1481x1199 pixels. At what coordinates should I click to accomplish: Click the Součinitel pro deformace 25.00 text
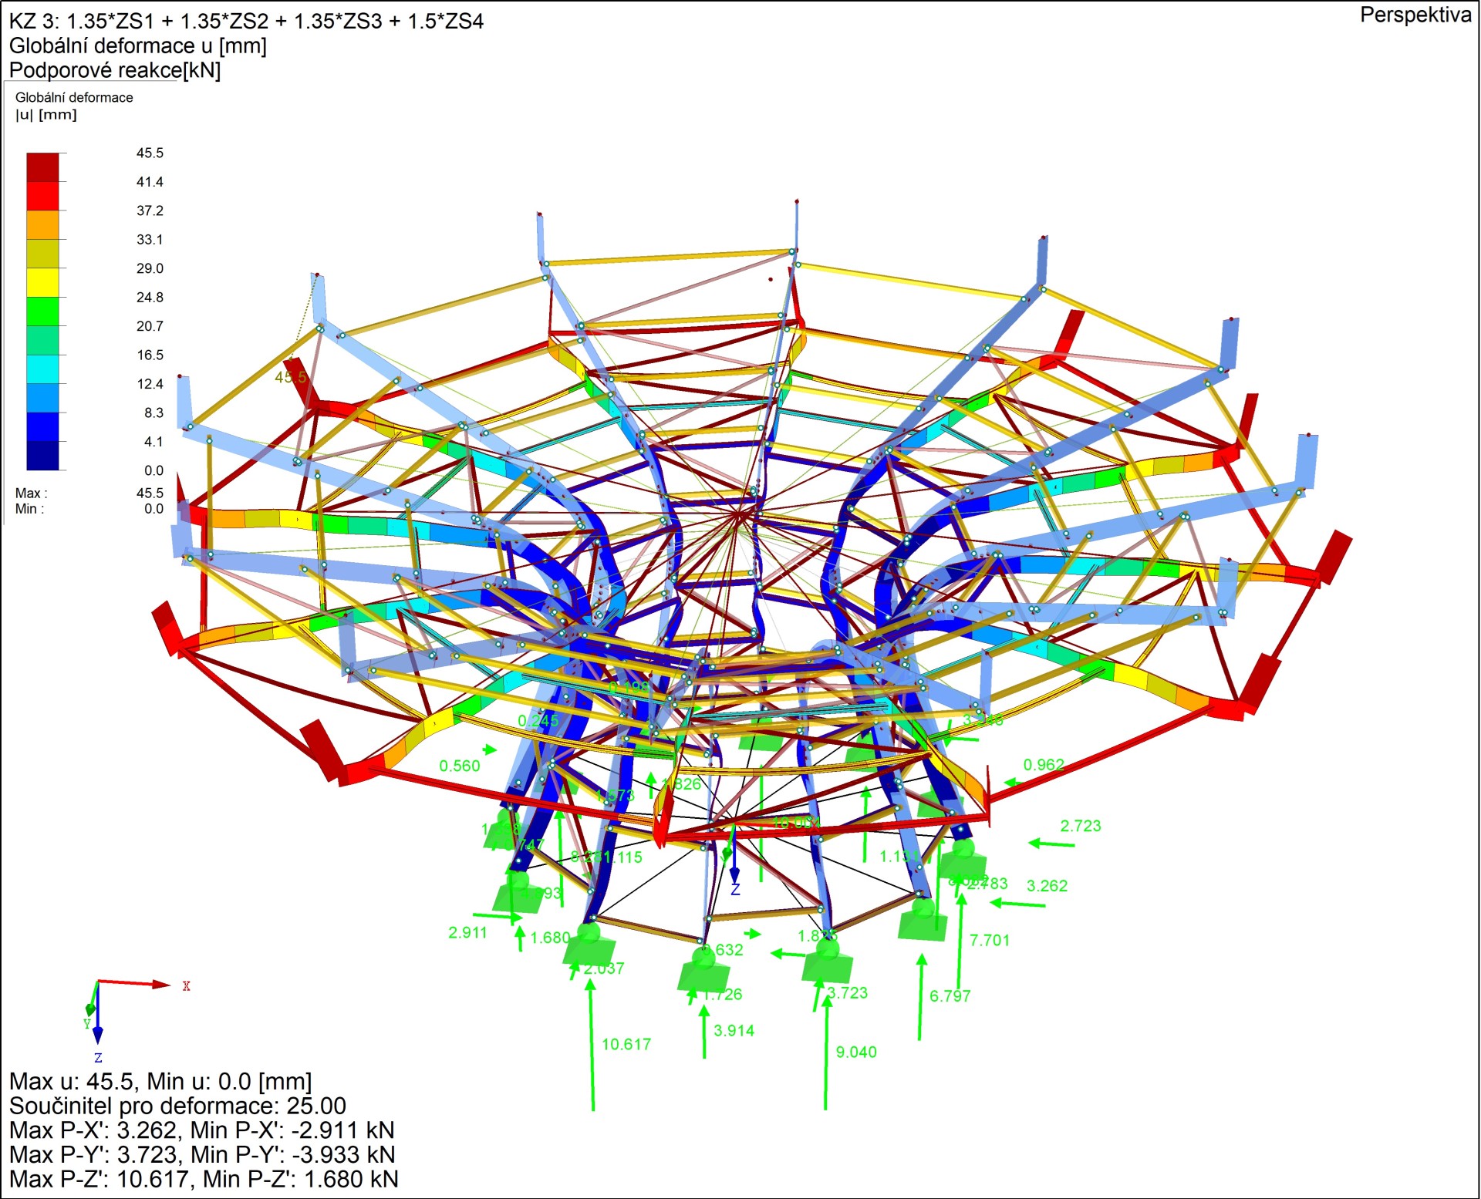pyautogui.click(x=177, y=1106)
